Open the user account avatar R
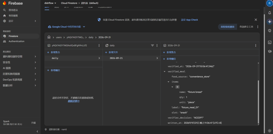Viewport: 273px width, 134px height. tap(270, 3)
